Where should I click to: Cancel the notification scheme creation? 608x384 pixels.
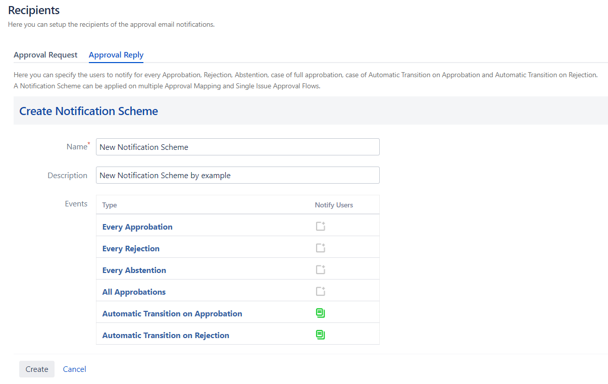point(74,369)
